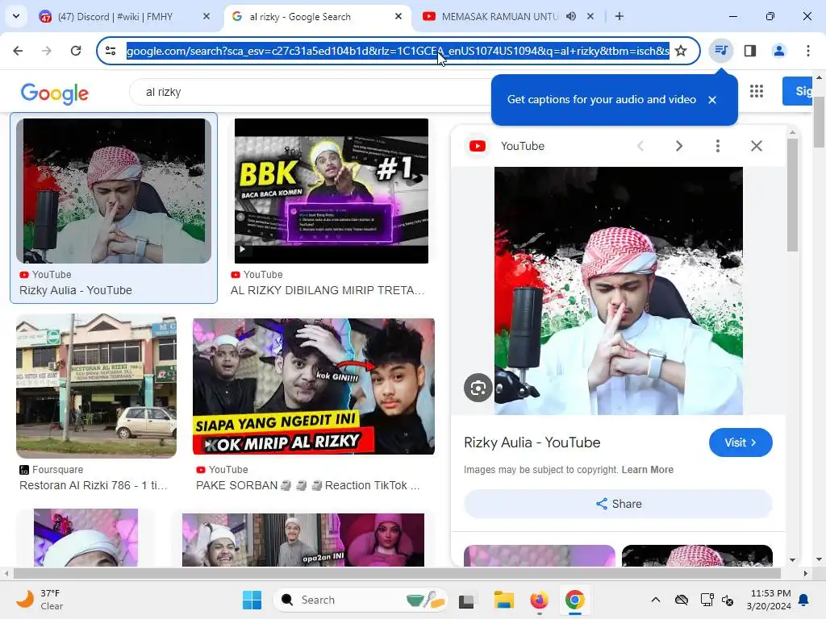Image resolution: width=826 pixels, height=619 pixels.
Task: Click the Sign in button
Action: 798,91
